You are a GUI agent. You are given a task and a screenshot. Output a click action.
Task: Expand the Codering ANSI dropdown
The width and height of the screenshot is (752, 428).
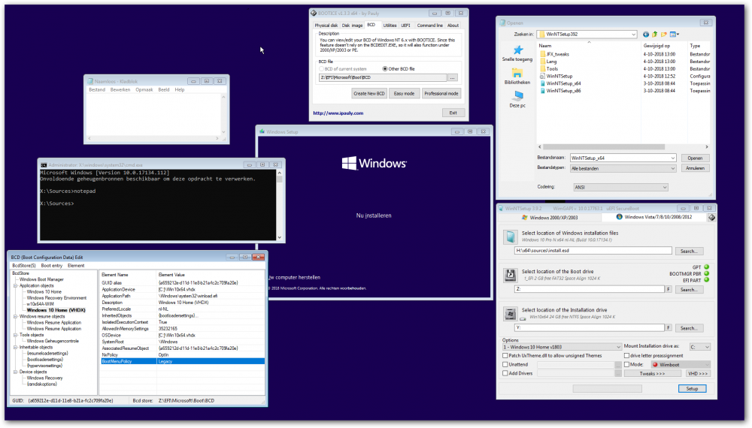tap(618, 188)
